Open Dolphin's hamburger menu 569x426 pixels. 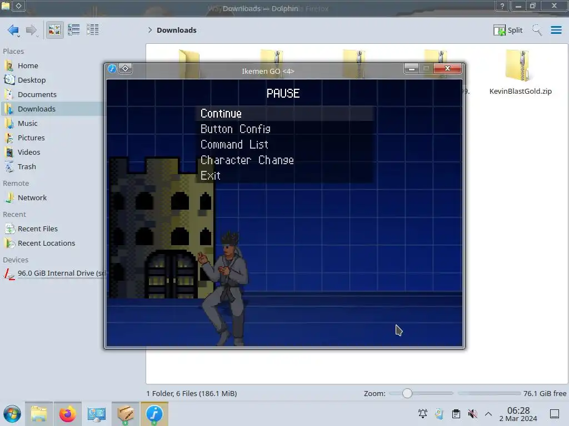click(x=556, y=30)
